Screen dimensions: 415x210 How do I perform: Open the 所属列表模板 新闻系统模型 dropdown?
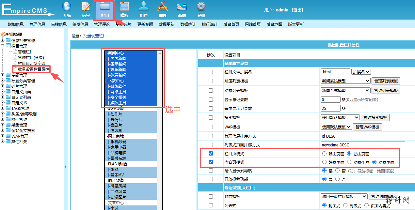[345, 81]
